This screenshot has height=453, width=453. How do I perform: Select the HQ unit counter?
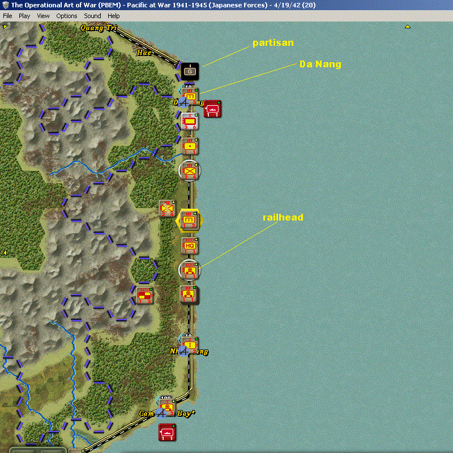click(x=190, y=245)
